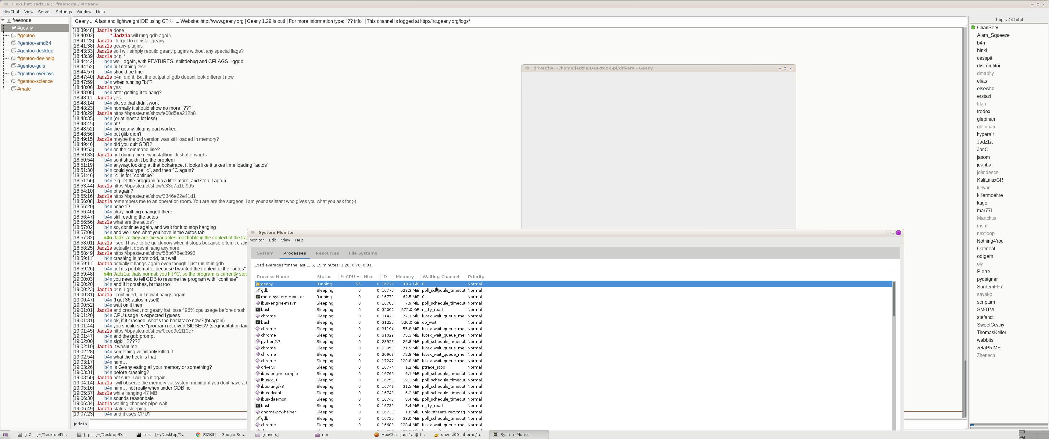The width and height of the screenshot is (1049, 439).
Task: Sort by Status column header
Action: pos(327,277)
